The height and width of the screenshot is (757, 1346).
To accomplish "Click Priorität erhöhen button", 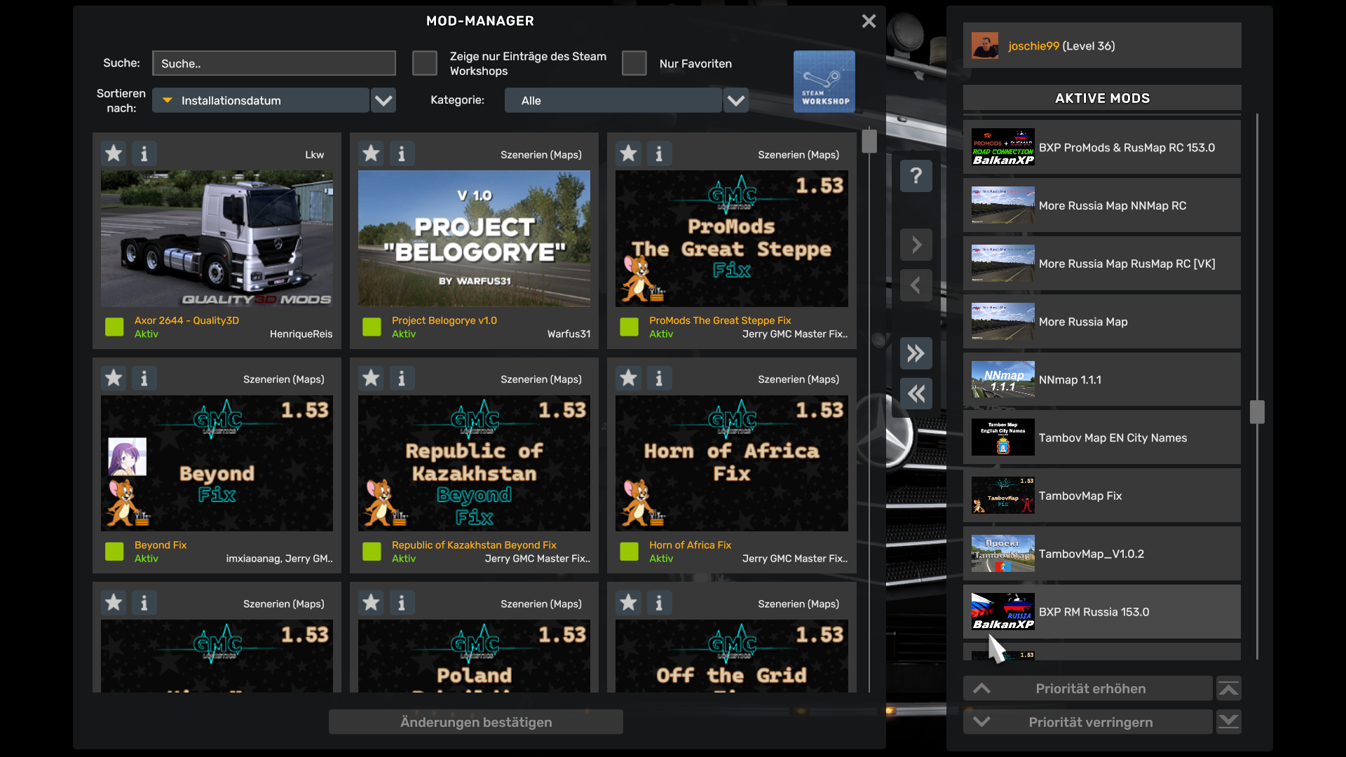I will [x=1088, y=688].
